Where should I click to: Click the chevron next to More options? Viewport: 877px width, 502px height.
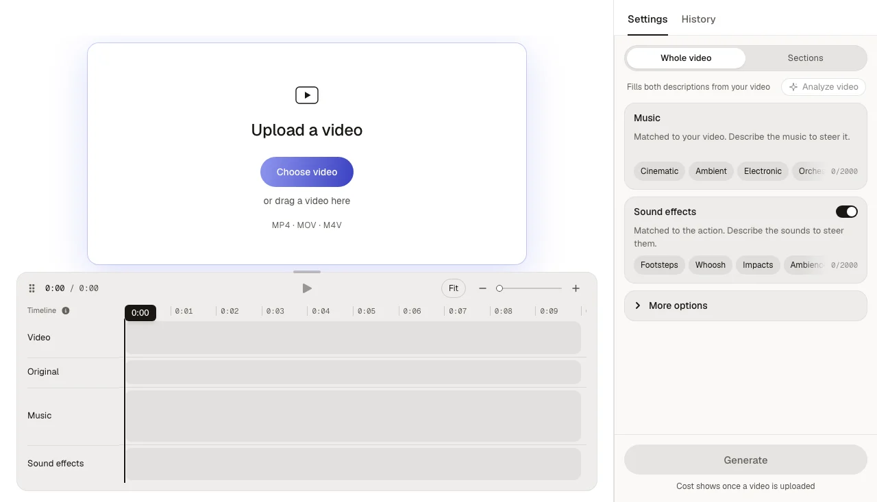638,305
